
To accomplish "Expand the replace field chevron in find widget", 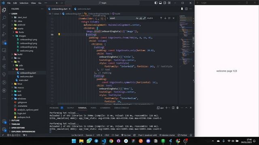I will click(107, 18).
